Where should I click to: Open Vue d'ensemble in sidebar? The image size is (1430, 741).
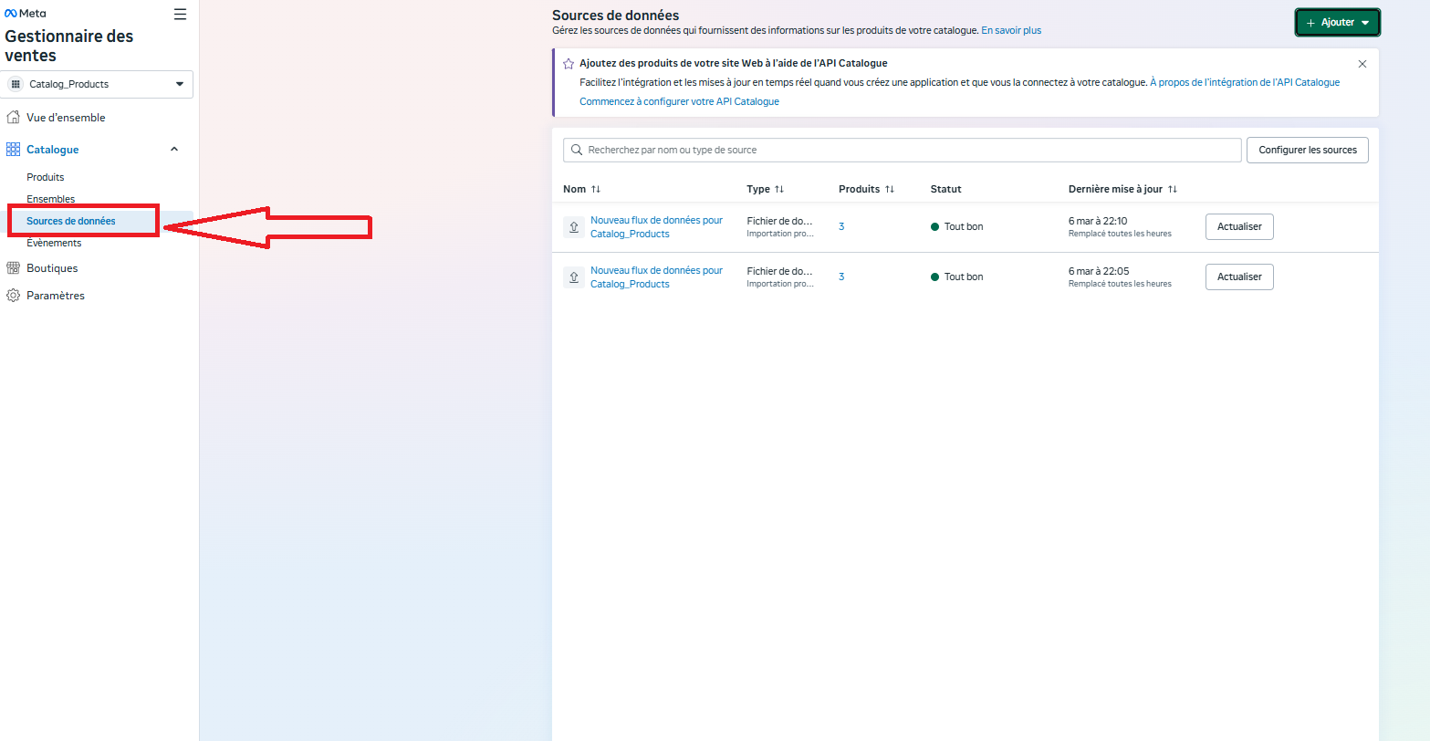pos(66,118)
